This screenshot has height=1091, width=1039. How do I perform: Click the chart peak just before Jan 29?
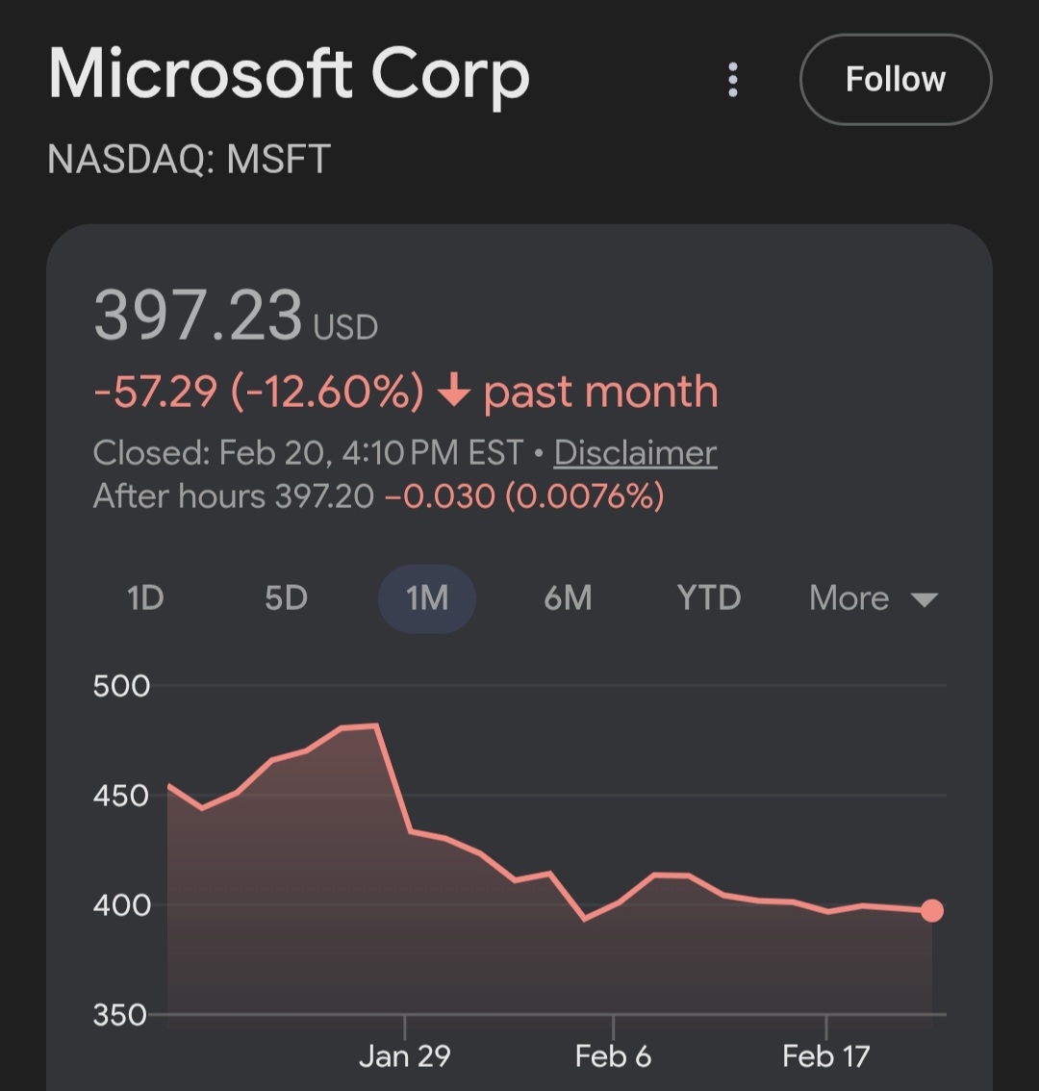coord(376,725)
